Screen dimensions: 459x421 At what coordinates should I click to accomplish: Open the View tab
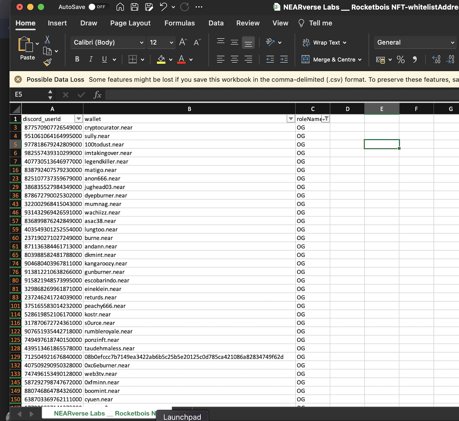[280, 23]
